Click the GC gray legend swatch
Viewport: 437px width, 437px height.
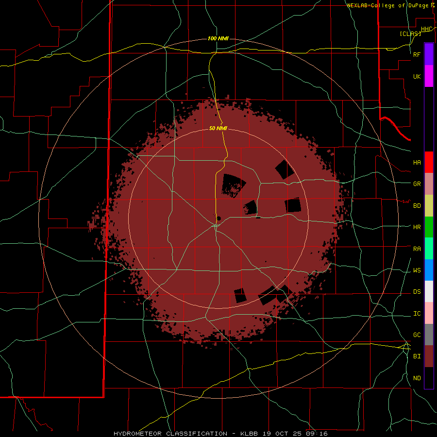click(x=429, y=335)
